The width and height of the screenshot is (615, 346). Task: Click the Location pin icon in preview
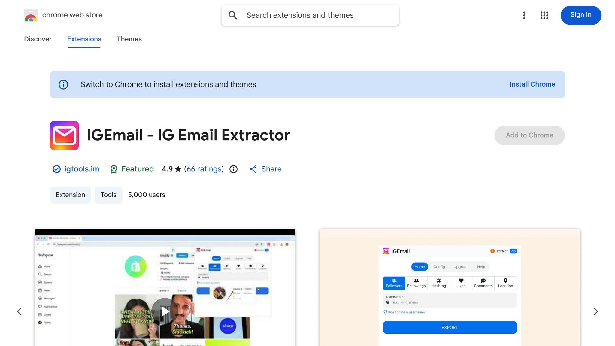506,281
